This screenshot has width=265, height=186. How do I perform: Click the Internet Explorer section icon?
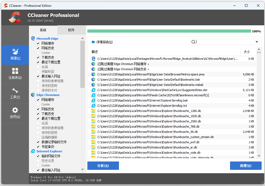[33, 151]
